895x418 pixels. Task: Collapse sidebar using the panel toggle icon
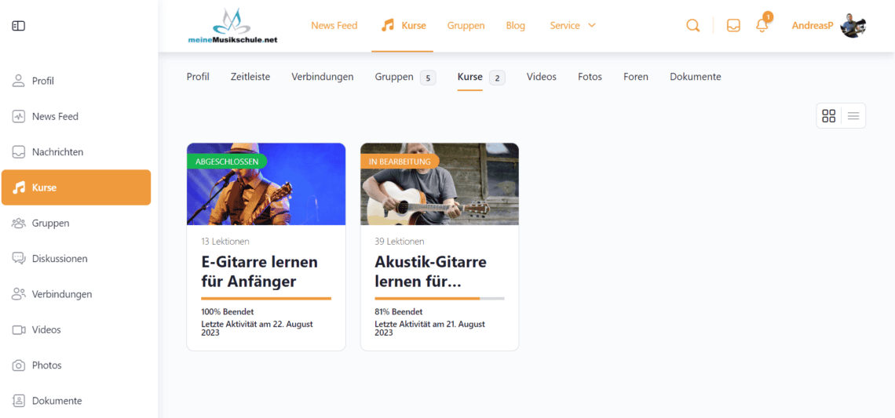coord(19,26)
